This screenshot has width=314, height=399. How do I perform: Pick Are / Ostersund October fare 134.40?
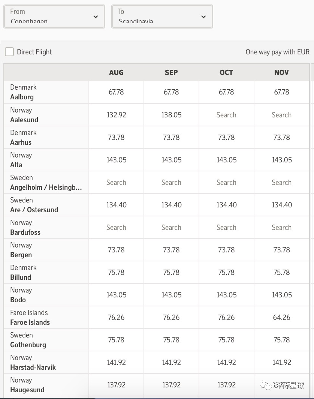226,205
